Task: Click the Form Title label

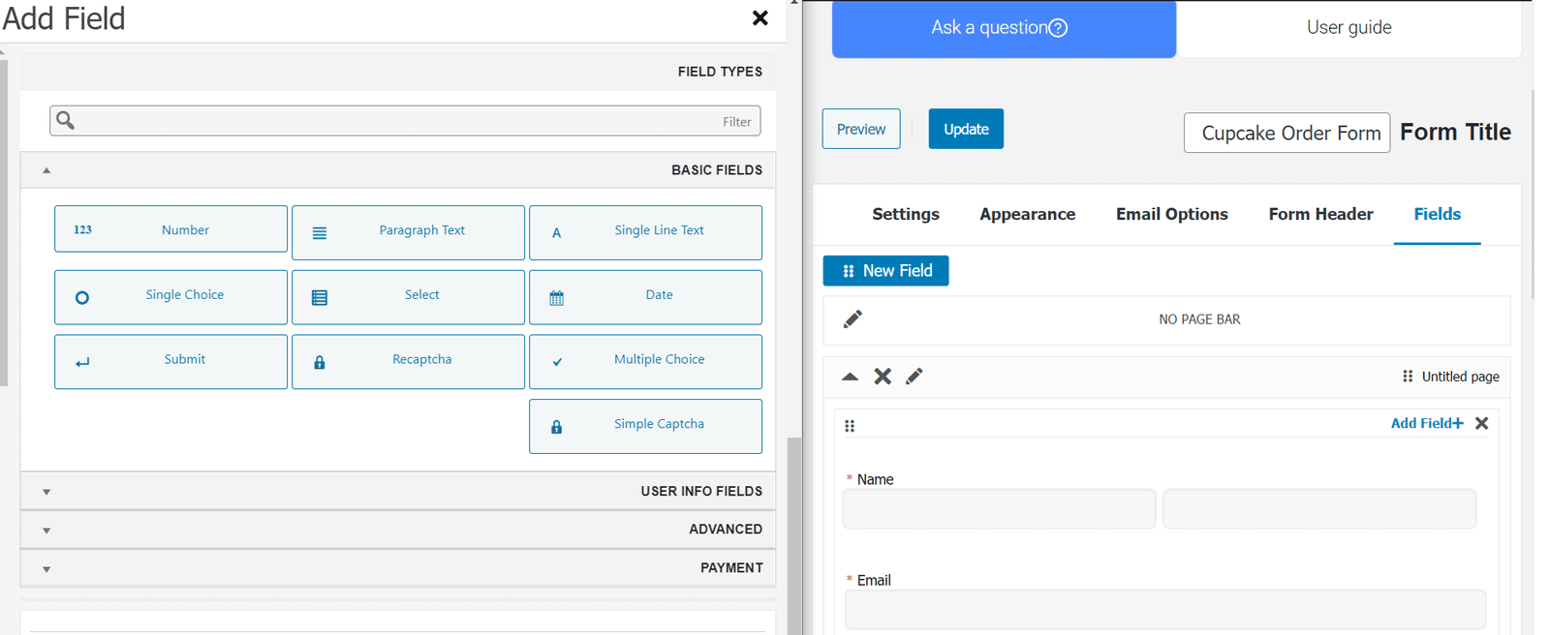Action: [1455, 132]
